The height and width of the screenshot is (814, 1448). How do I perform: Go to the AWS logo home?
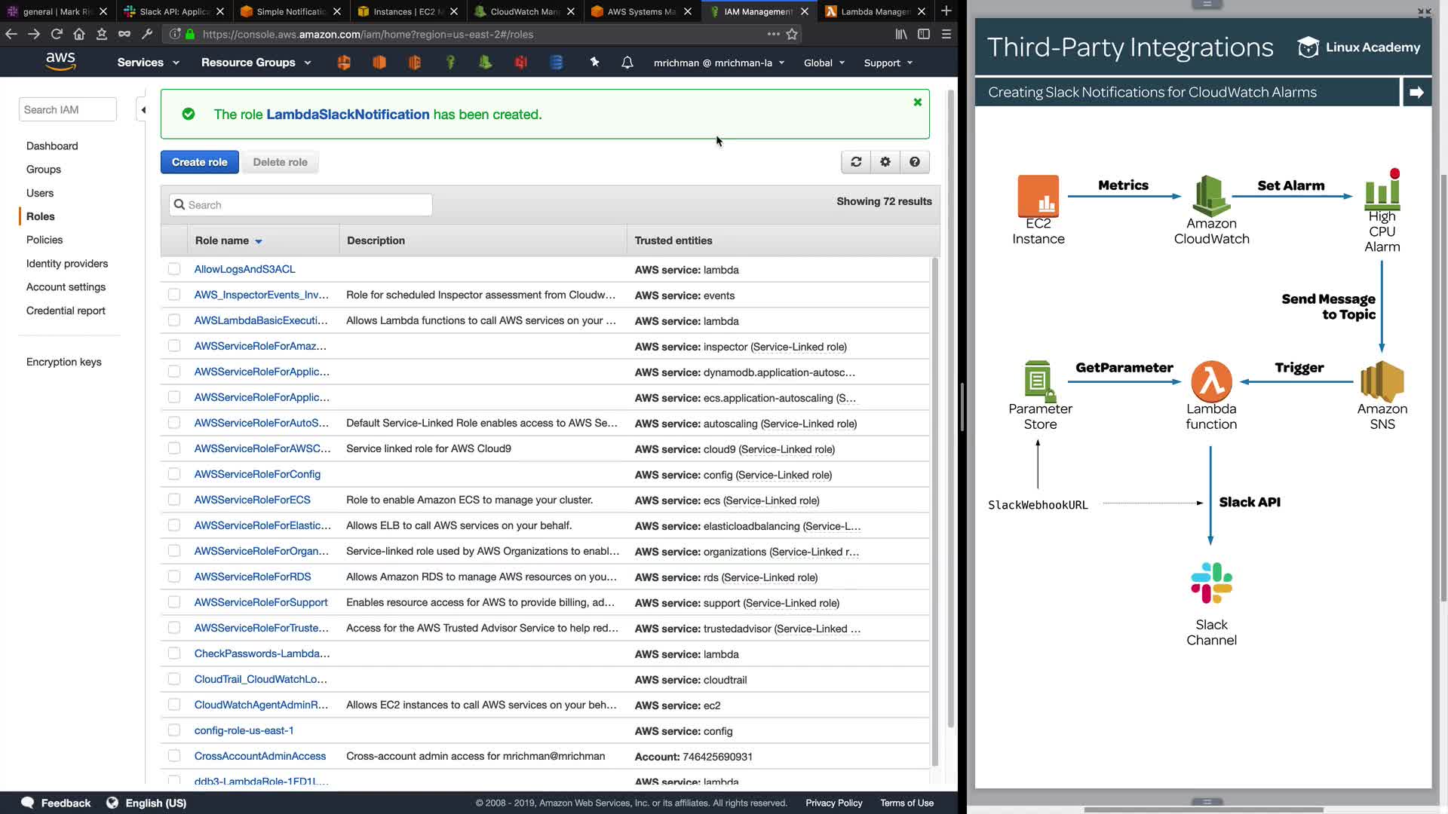click(x=60, y=62)
